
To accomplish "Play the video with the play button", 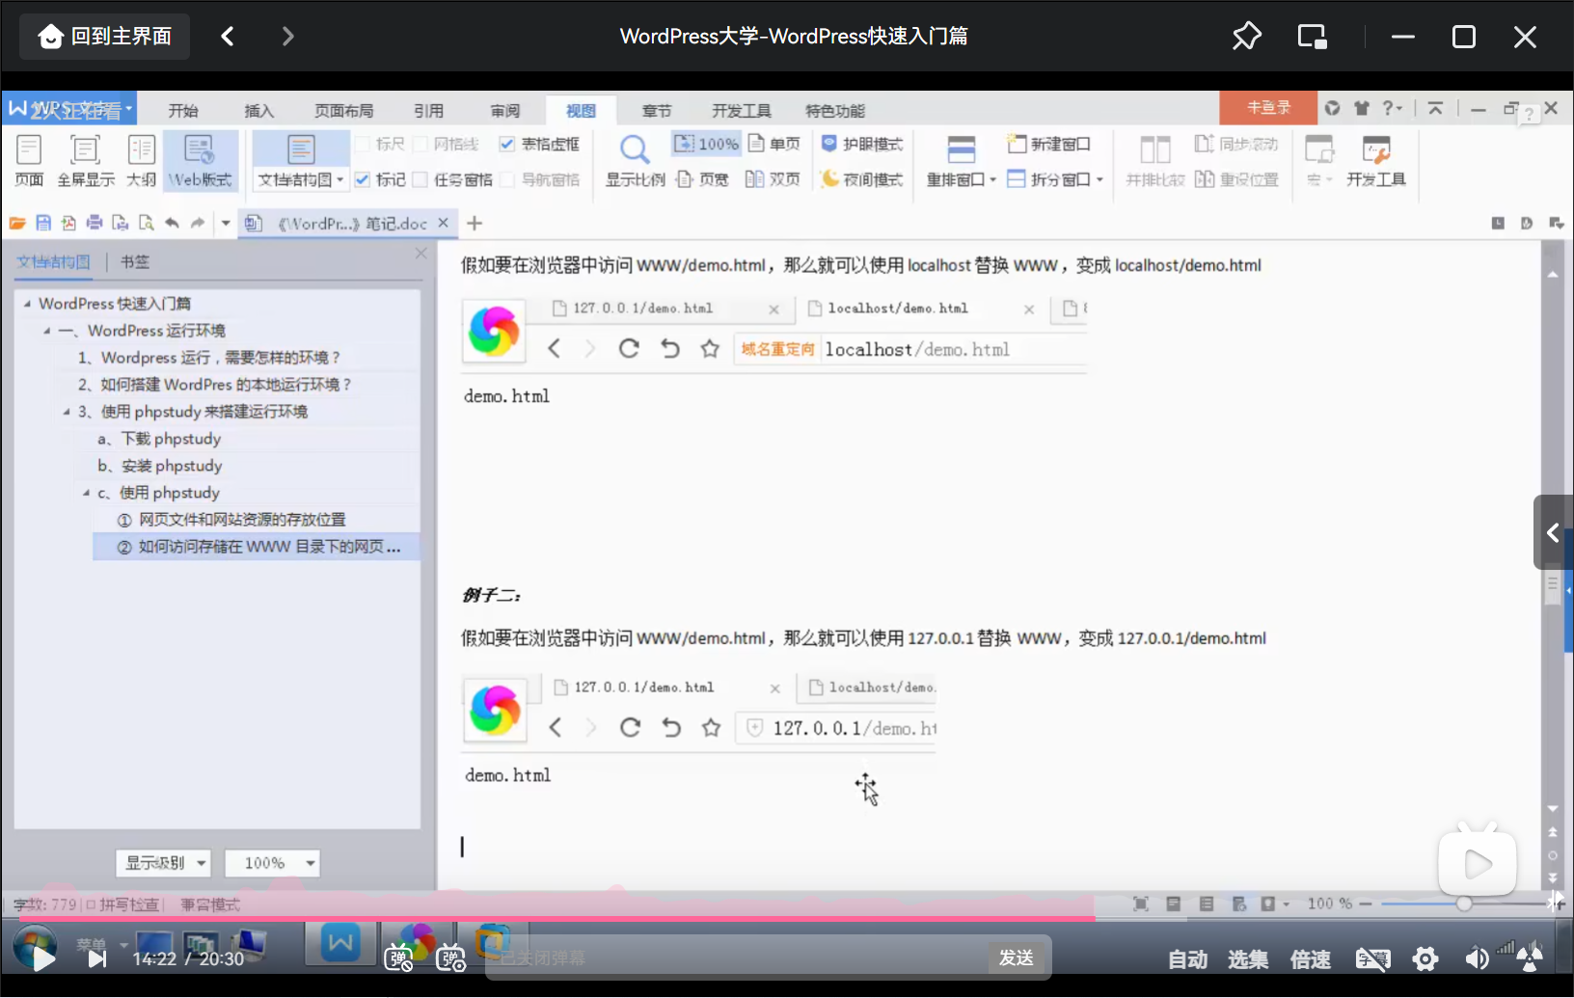I will click(41, 958).
